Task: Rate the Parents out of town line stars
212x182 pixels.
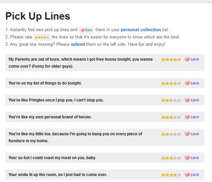Action: coord(171,59)
